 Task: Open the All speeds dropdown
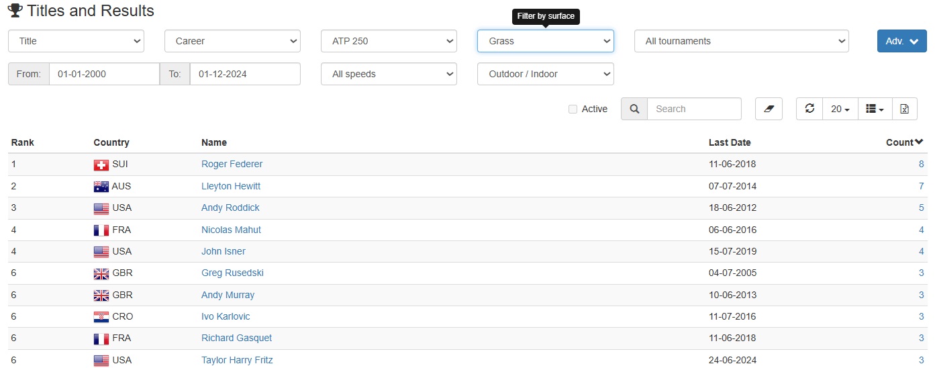(x=389, y=74)
